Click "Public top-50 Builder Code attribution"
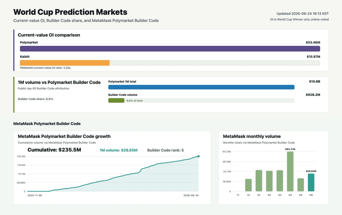342x215 pixels. pos(44,88)
